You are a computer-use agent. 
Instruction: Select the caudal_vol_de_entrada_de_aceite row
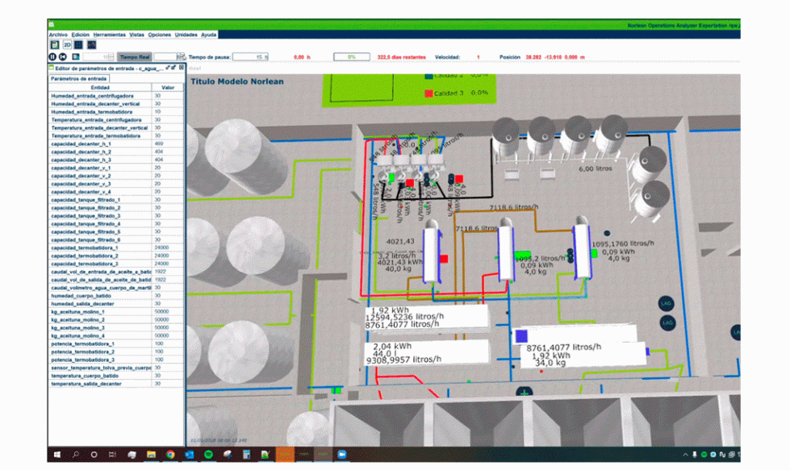click(116, 272)
